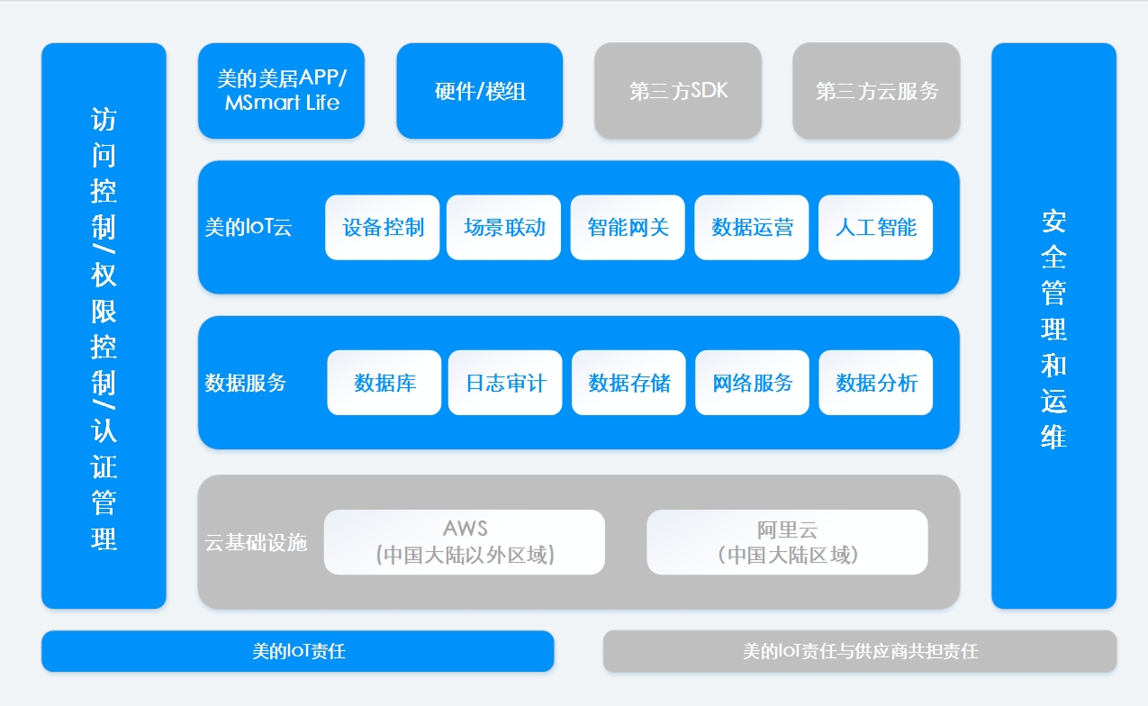Click the gray 第三方SDK box
The image size is (1148, 706).
677,91
